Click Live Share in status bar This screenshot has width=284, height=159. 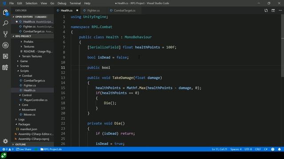tap(24, 149)
